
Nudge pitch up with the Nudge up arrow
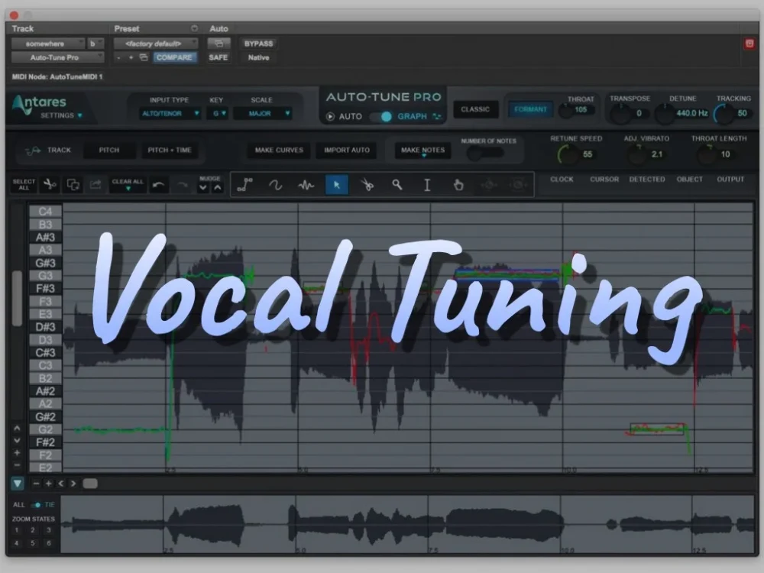pos(217,188)
